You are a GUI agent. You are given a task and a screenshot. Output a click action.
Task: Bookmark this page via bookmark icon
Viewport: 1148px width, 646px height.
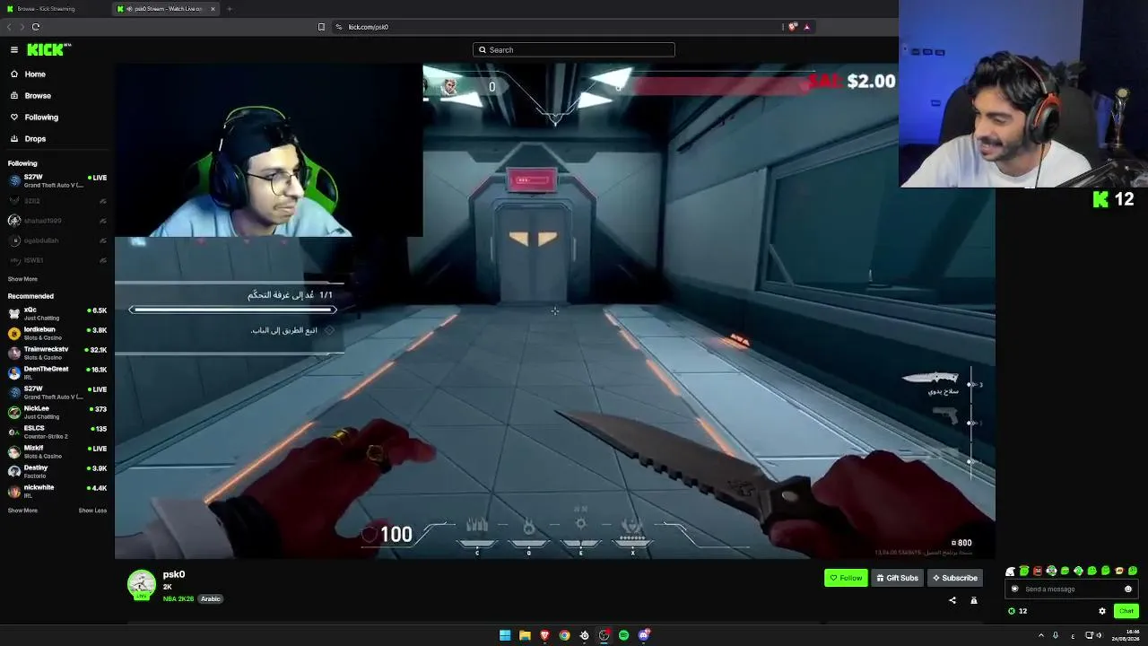[321, 27]
